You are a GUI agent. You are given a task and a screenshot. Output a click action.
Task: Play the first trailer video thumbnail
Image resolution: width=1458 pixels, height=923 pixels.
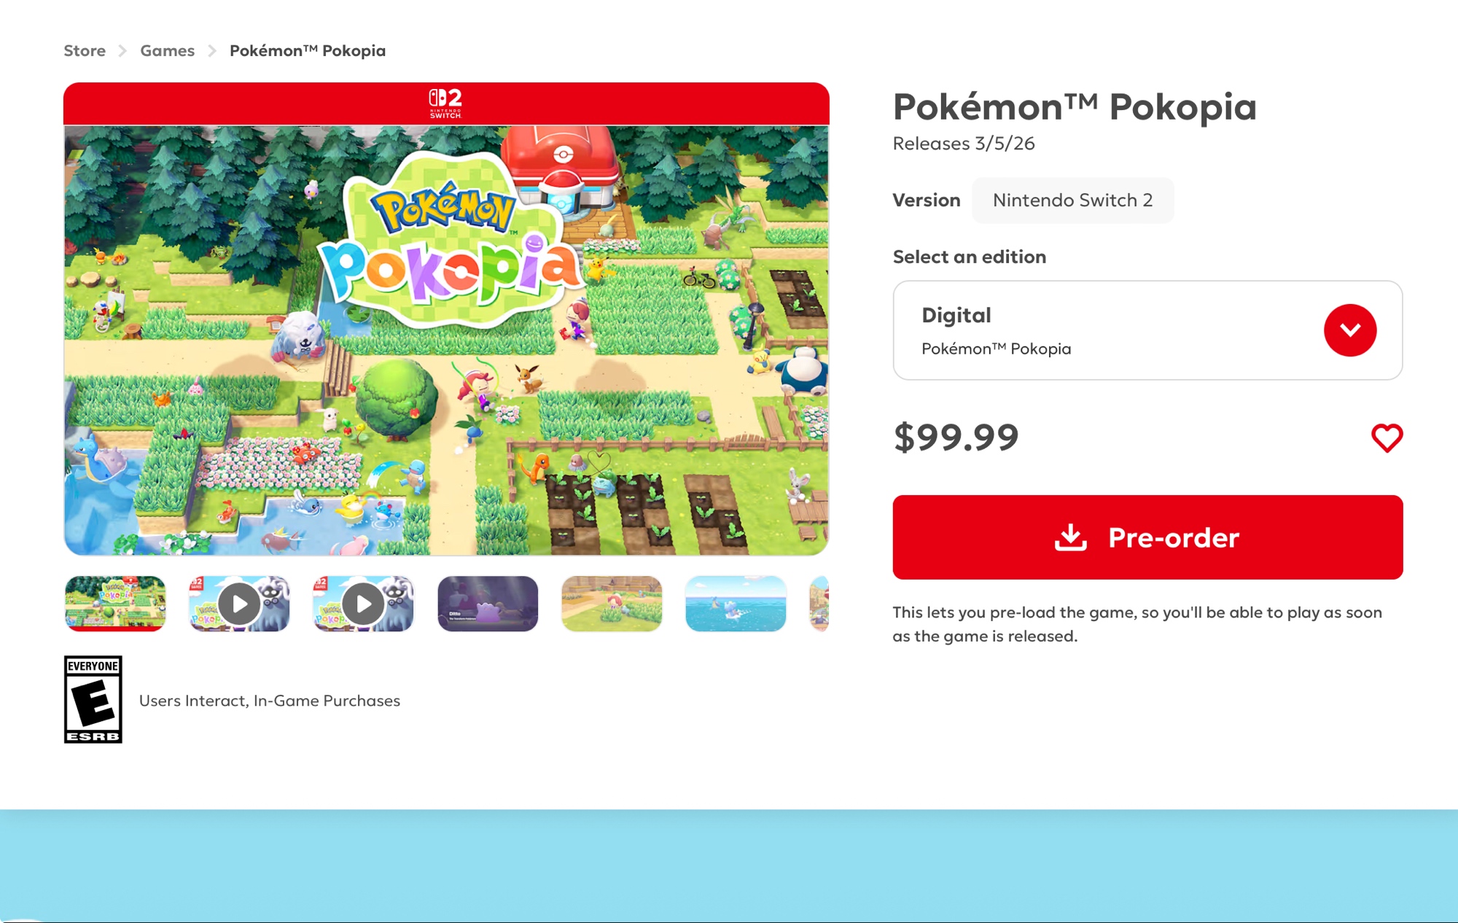click(x=239, y=604)
